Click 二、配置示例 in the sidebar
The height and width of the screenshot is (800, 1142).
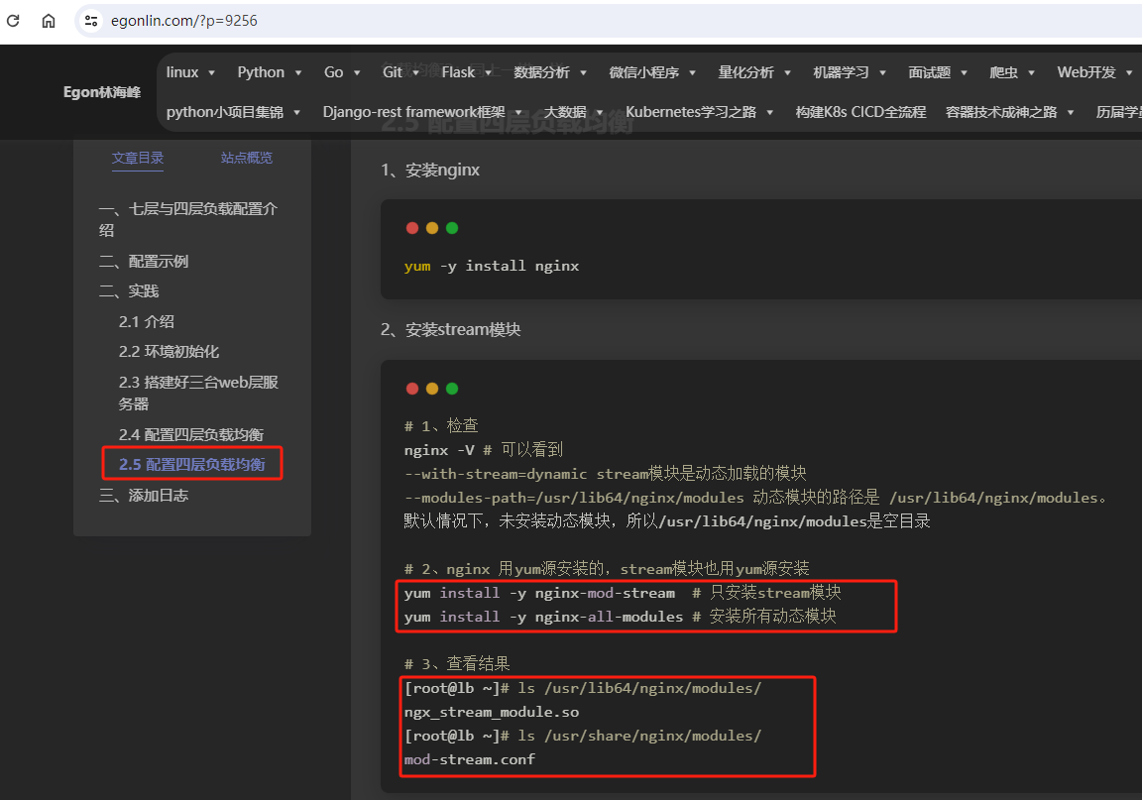[x=144, y=262]
